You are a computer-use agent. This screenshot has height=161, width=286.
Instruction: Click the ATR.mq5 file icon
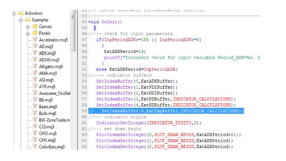click(35, 86)
